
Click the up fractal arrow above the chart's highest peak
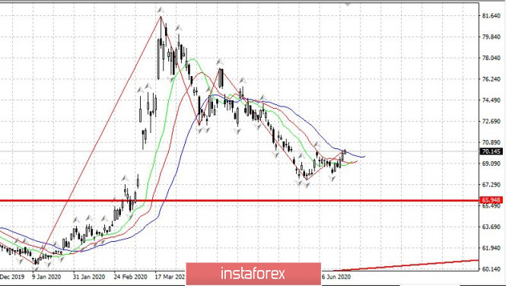pos(161,11)
